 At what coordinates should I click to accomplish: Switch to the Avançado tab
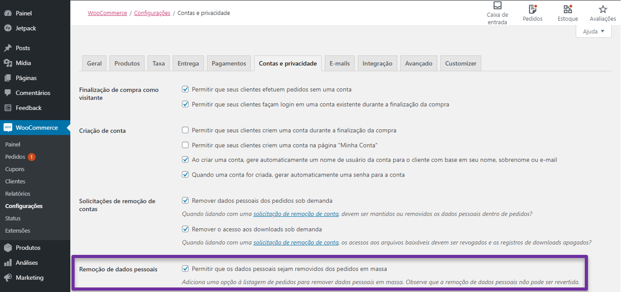(419, 63)
